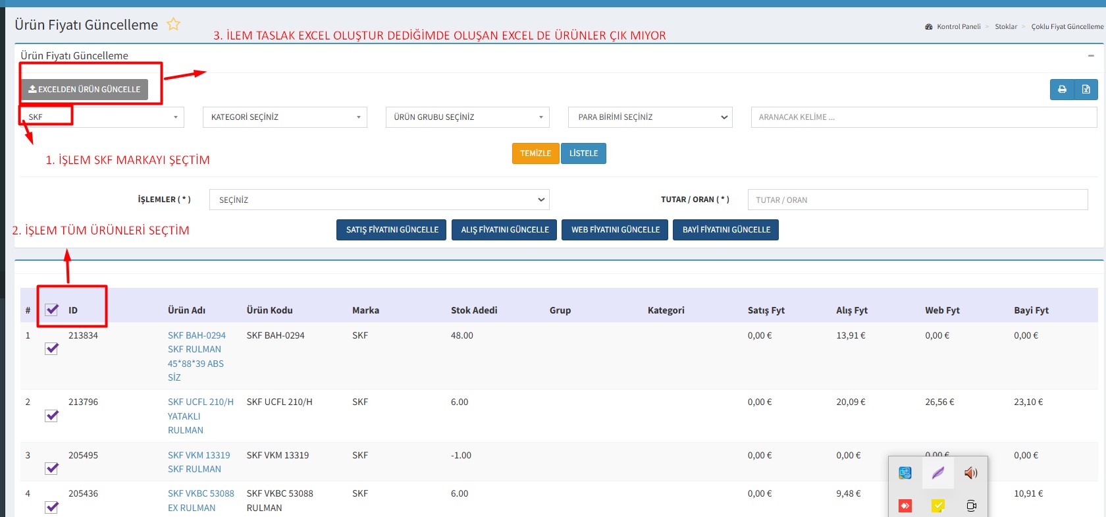Click the Excel export icon button
Viewport: 1106px width, 517px height.
pos(1086,90)
